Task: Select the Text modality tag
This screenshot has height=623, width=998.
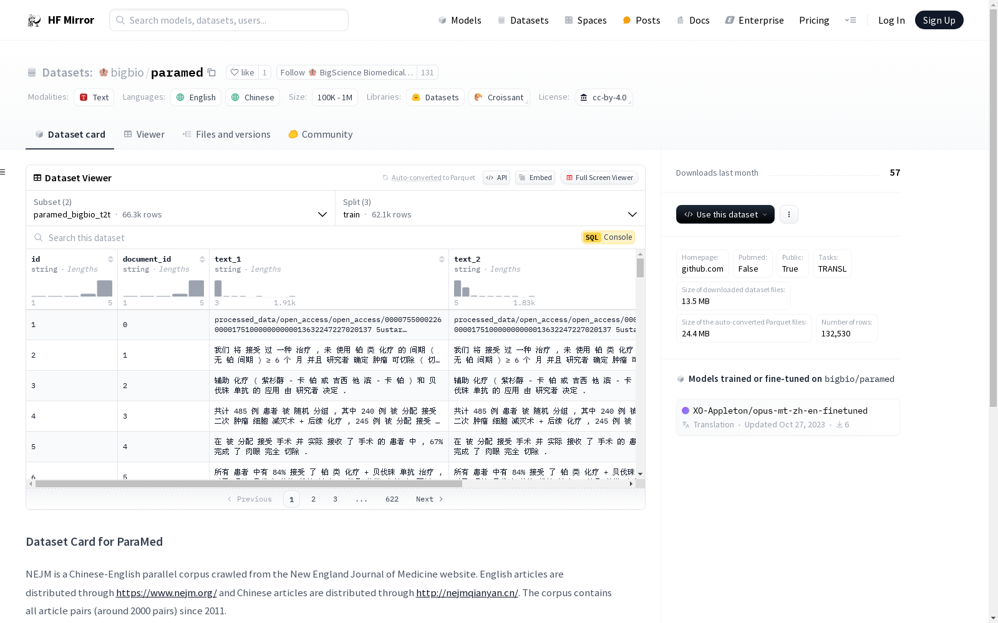Action: tap(94, 97)
